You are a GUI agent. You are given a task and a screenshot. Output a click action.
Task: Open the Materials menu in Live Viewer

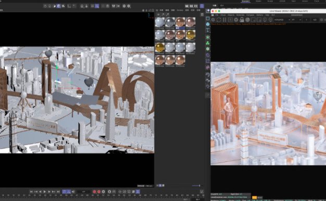click(240, 15)
